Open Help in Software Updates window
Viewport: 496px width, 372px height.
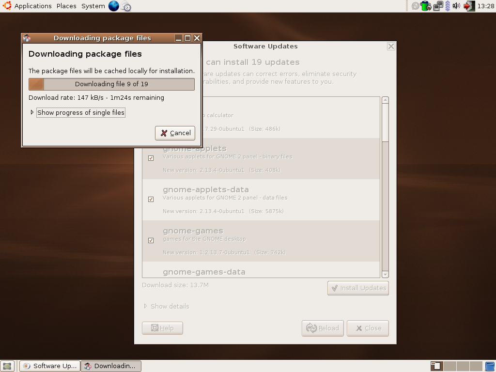click(162, 328)
